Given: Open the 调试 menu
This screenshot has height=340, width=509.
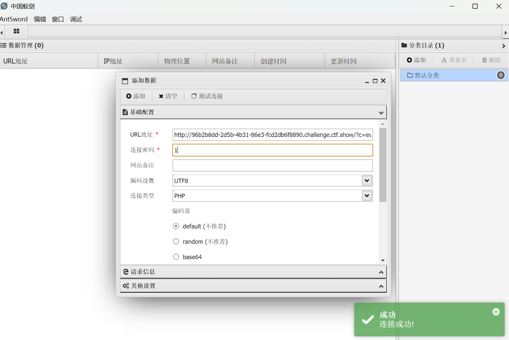Looking at the screenshot, I should point(76,19).
